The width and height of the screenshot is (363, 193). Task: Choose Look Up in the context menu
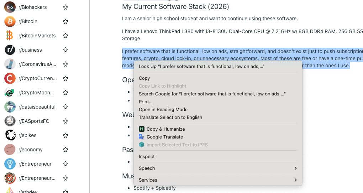click(x=218, y=67)
